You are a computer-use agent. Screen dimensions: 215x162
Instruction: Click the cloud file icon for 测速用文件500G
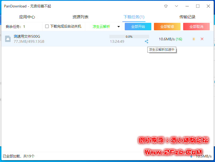click(x=8, y=39)
